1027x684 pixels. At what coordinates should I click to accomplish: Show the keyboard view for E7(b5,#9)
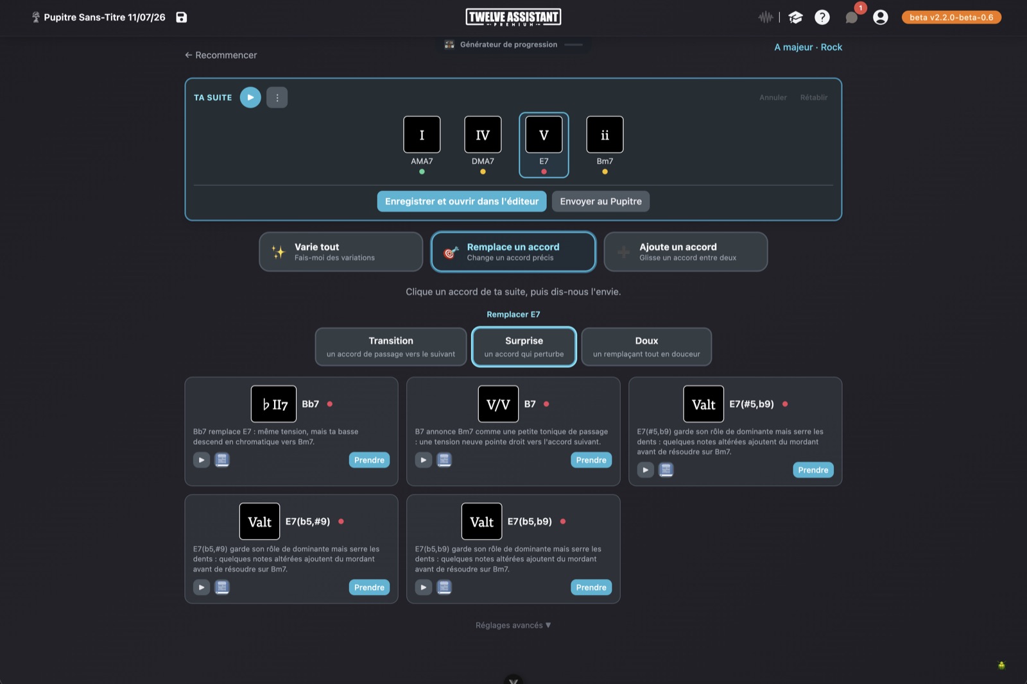click(222, 587)
